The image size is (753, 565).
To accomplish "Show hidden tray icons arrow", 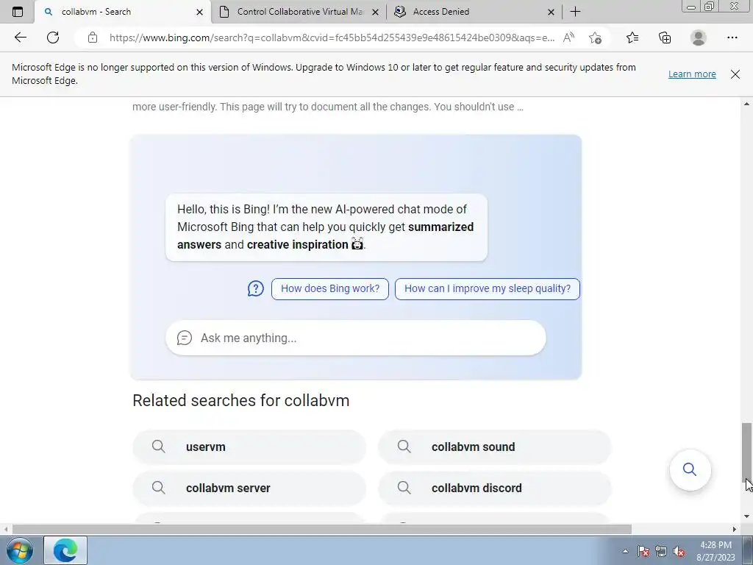I will click(625, 551).
